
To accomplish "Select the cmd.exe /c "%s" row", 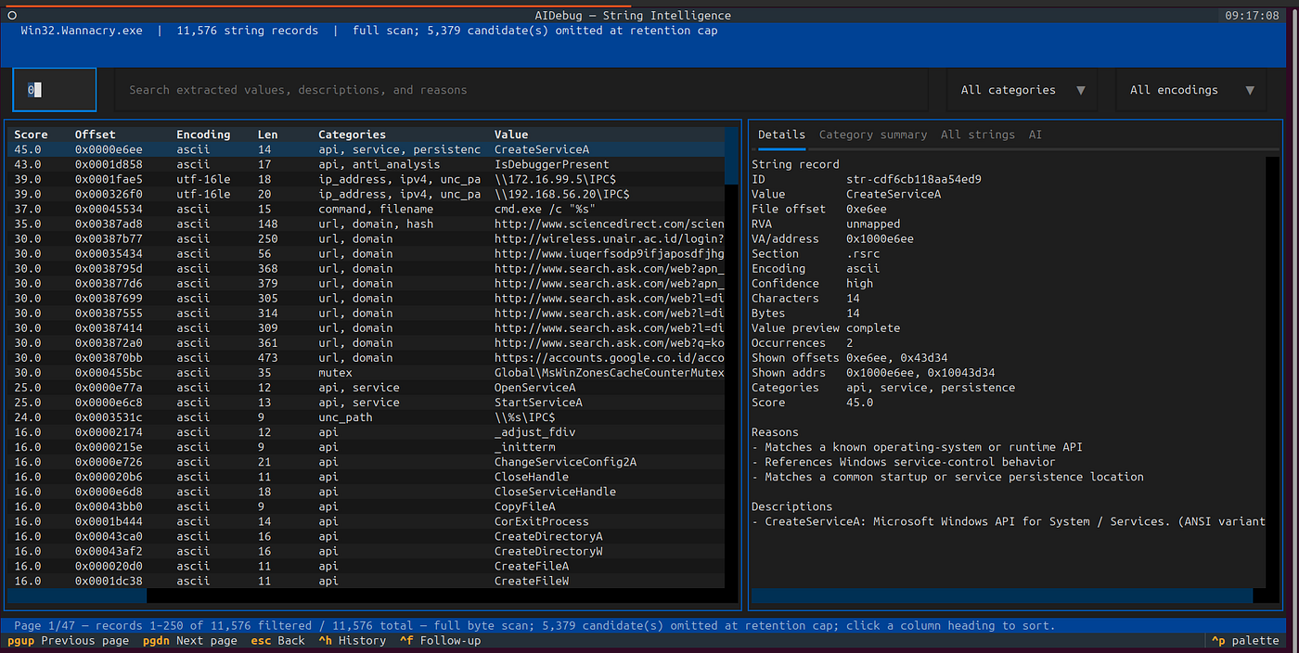I will click(x=367, y=209).
